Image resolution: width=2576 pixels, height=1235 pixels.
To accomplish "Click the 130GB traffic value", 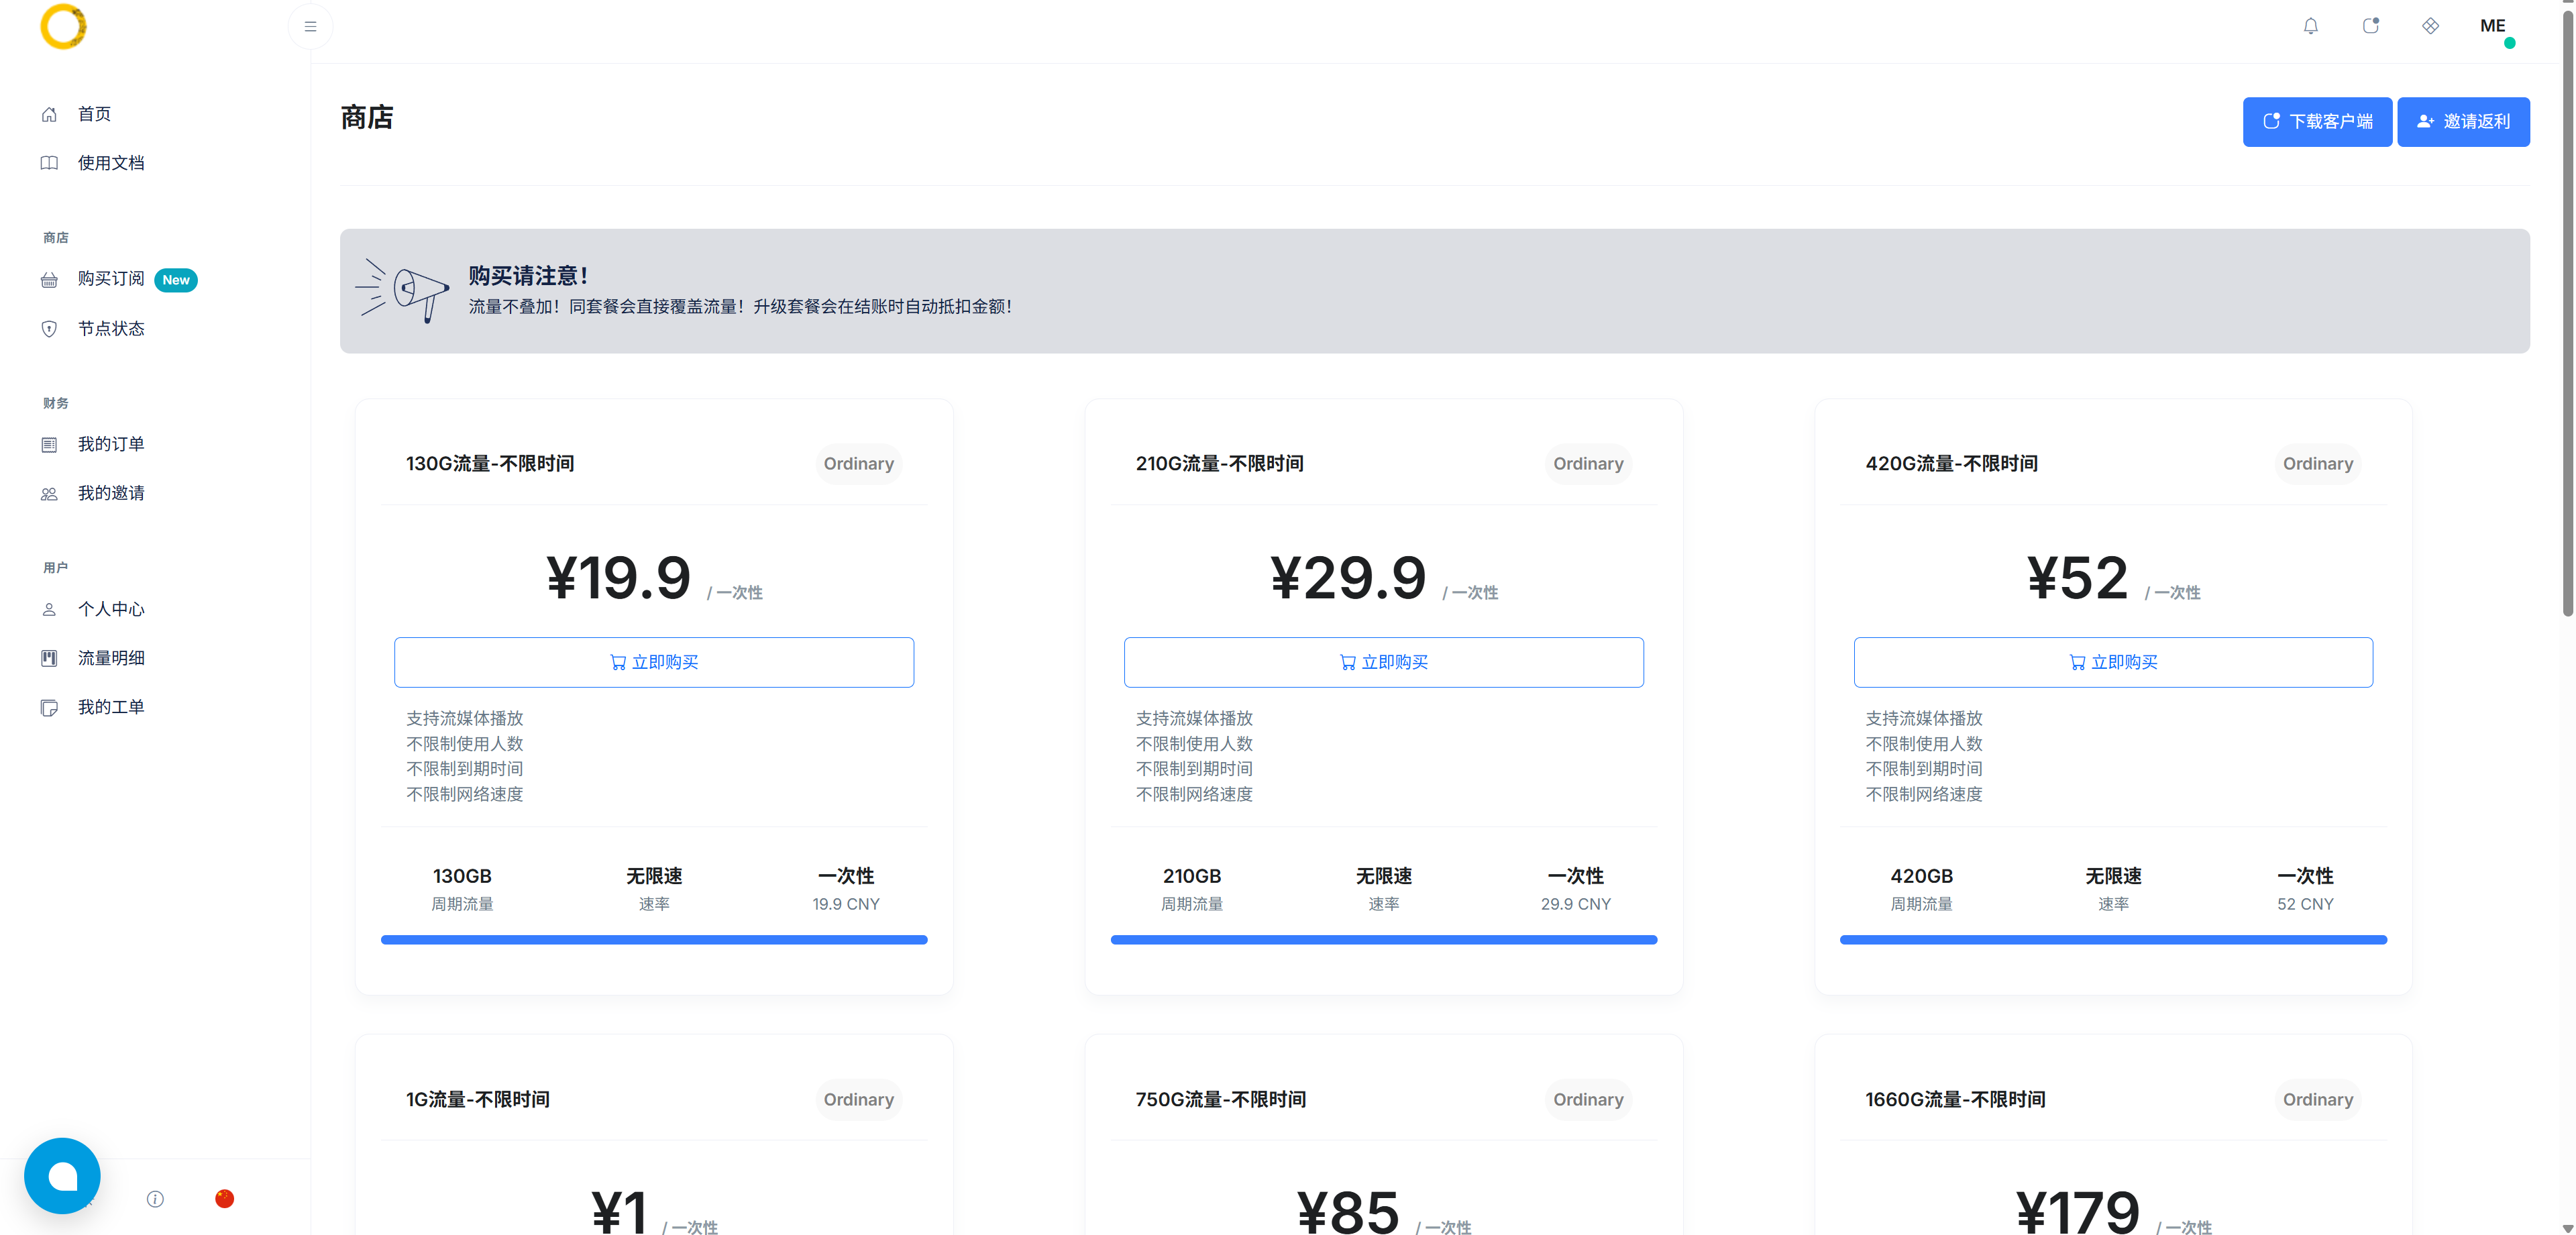I will point(462,876).
